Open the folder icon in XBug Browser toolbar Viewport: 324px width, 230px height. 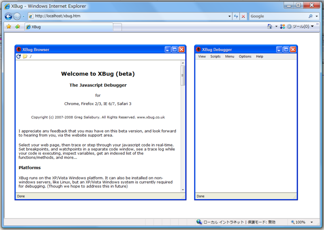pyautogui.click(x=25, y=56)
